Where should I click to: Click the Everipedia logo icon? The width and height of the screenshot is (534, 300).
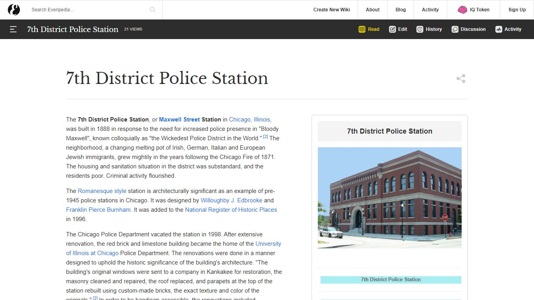pyautogui.click(x=14, y=10)
